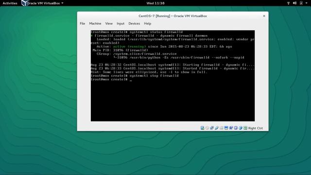The image size is (311, 175).
Task: Click the battery power indicator icon
Action: [301, 3]
